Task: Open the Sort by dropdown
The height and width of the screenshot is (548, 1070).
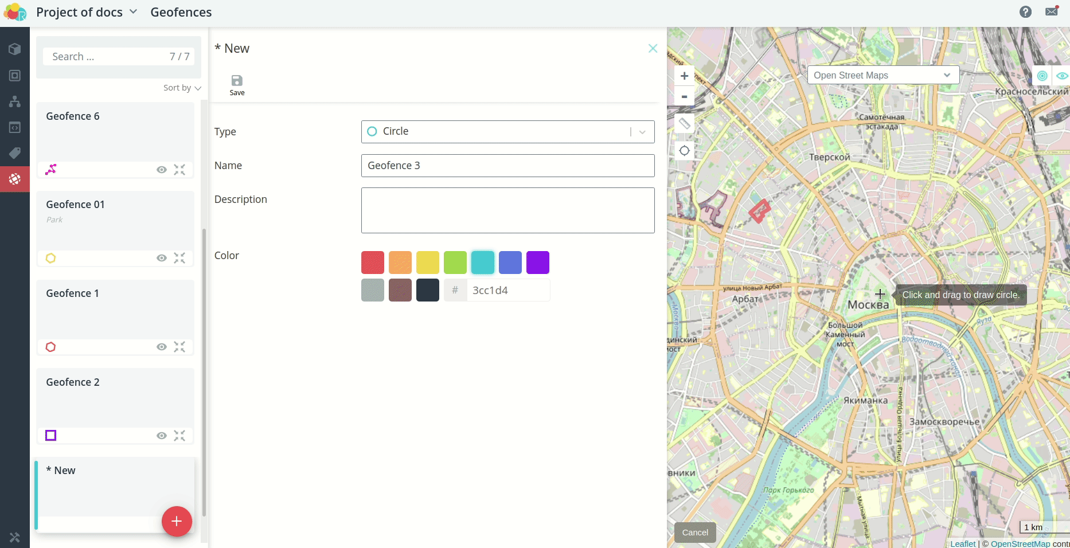Action: tap(182, 88)
